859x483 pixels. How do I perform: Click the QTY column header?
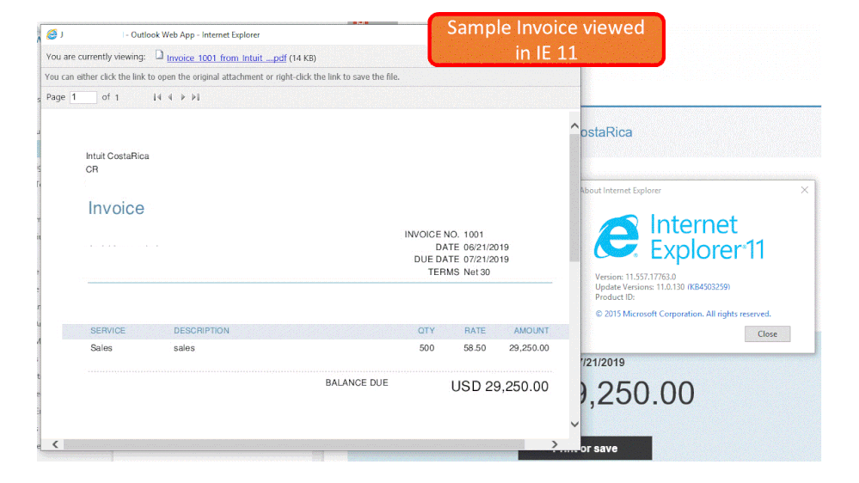click(x=426, y=331)
